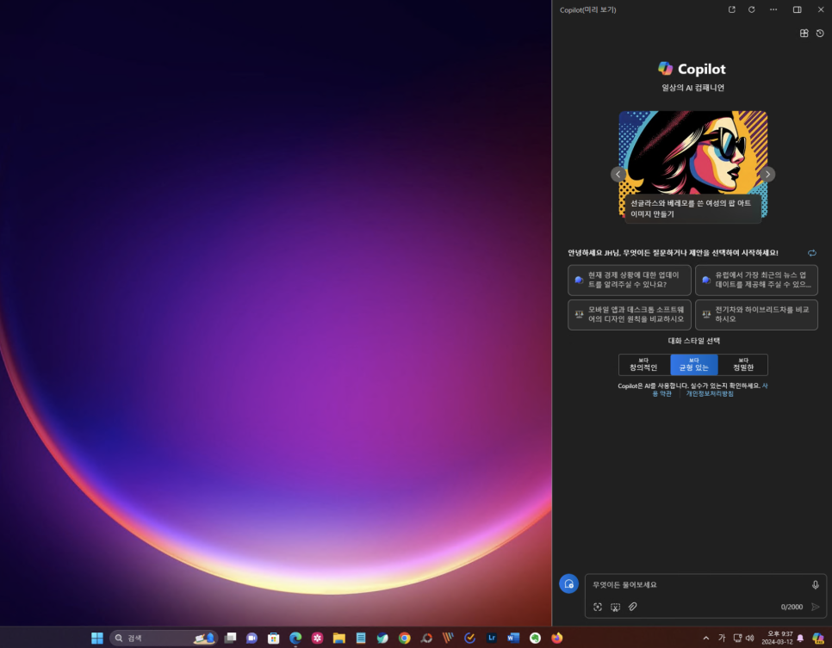Open pink flower app on taskbar
This screenshot has height=648, width=832.
pos(317,638)
